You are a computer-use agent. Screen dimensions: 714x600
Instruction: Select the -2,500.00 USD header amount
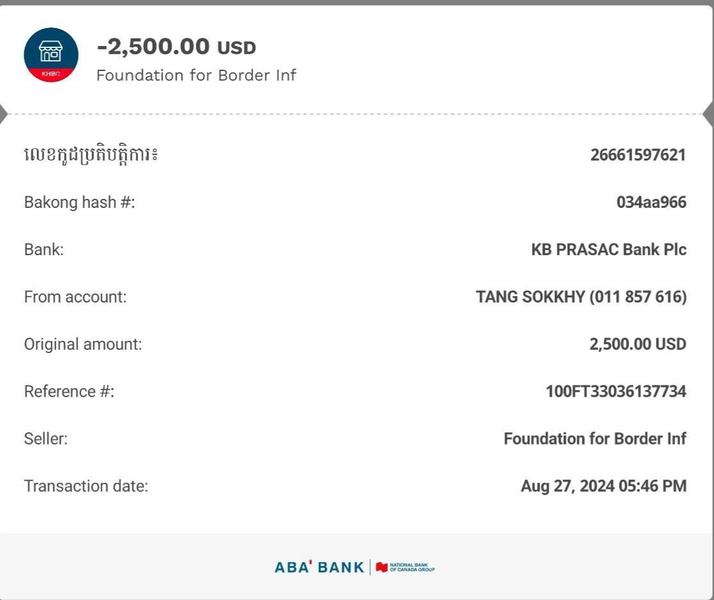pyautogui.click(x=176, y=47)
